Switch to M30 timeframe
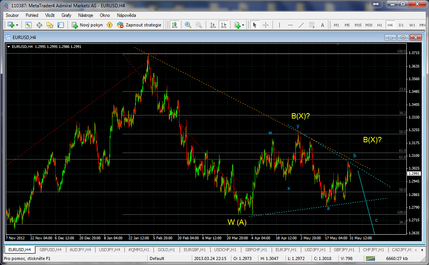 [369, 25]
